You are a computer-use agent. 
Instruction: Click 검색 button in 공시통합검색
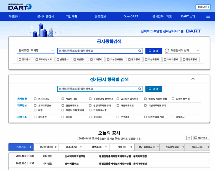point(154,51)
